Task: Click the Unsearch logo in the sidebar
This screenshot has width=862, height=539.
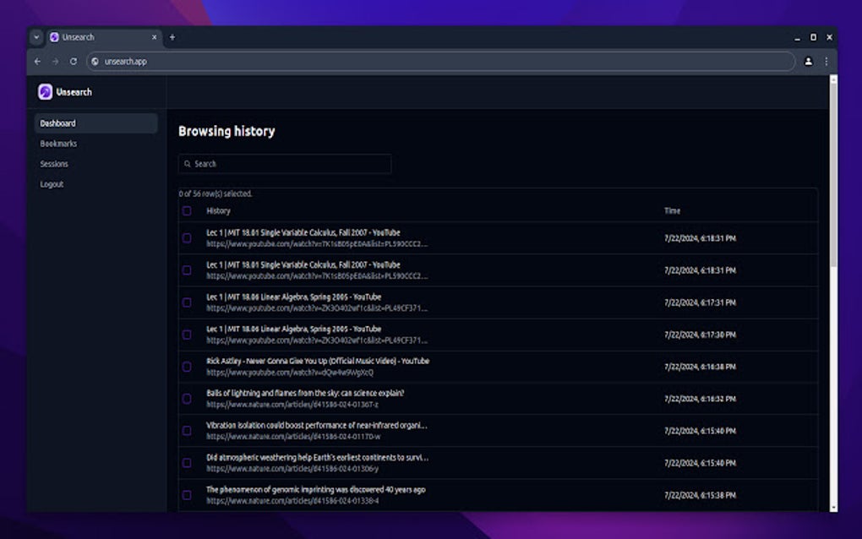Action: 44,91
